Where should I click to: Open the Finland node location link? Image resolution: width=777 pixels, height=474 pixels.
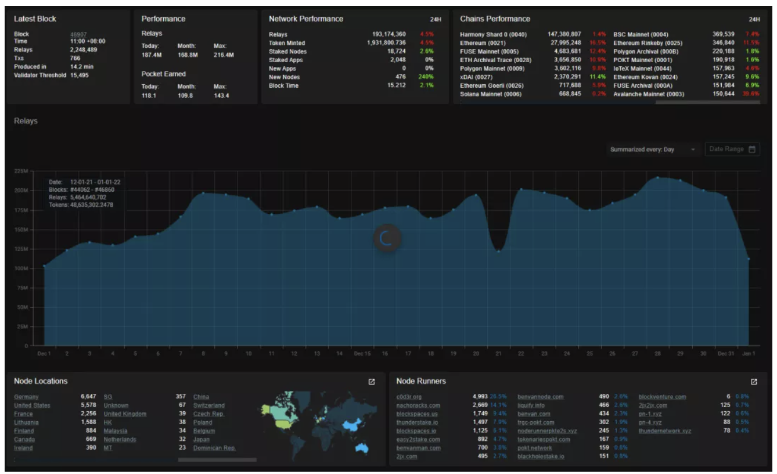pyautogui.click(x=24, y=431)
